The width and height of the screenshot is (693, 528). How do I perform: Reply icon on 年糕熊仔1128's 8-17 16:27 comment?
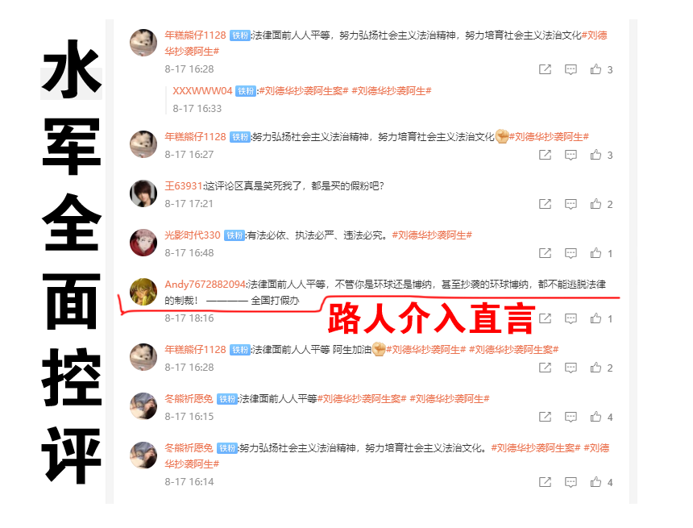[571, 155]
